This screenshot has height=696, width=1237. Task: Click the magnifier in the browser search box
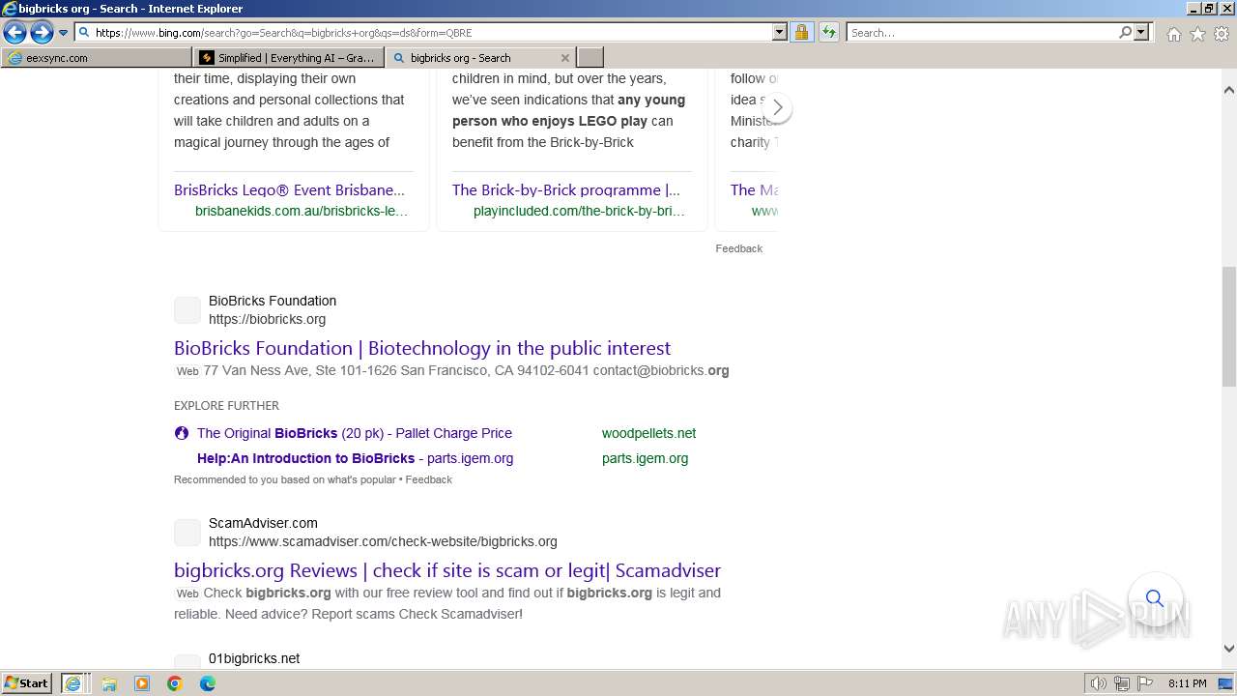(x=1125, y=33)
